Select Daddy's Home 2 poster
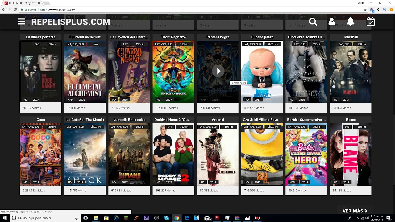This screenshot has height=222, width=395. click(173, 154)
